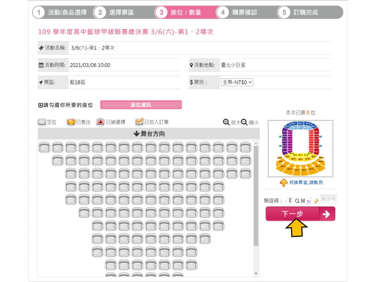Click the seat map scrollbar down arrow

point(256,274)
